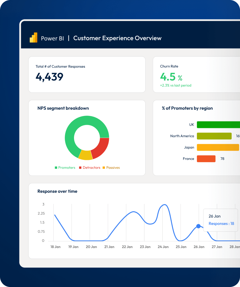This screenshot has height=287, width=240.
Task: Click the 4.5 % churn rate value
Action: [x=171, y=77]
